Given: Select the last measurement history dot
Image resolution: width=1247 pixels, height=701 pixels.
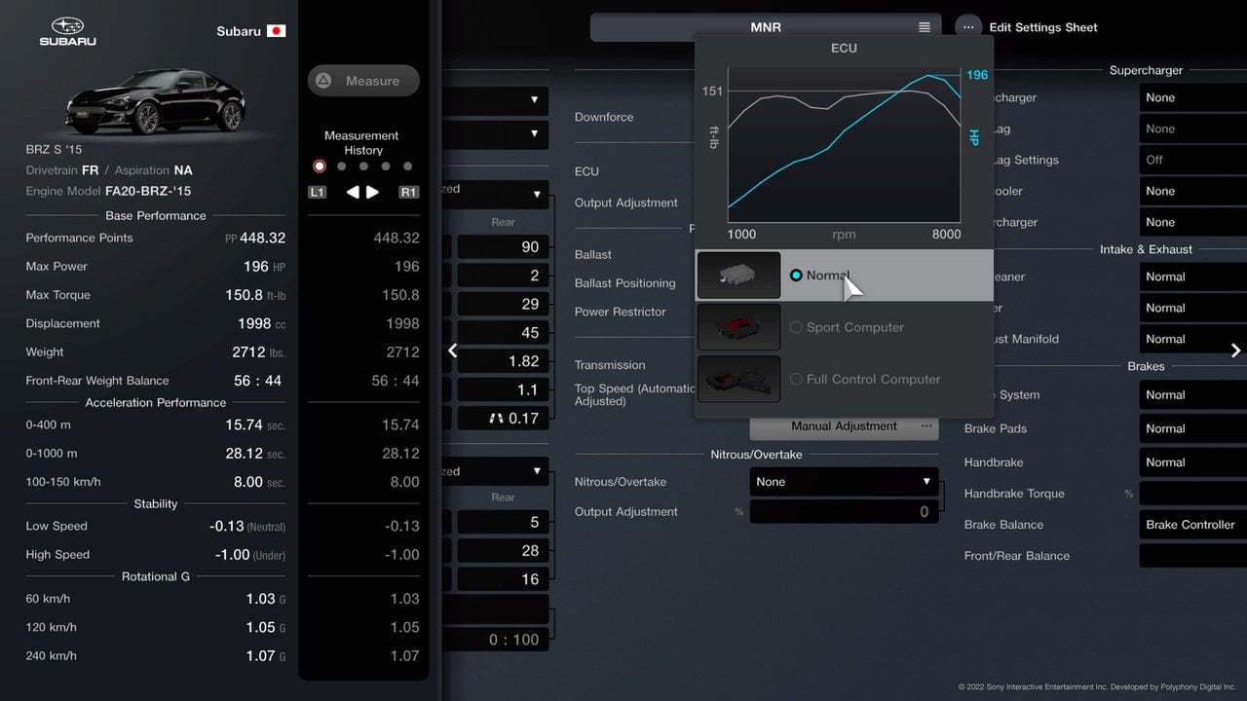Looking at the screenshot, I should tap(407, 166).
